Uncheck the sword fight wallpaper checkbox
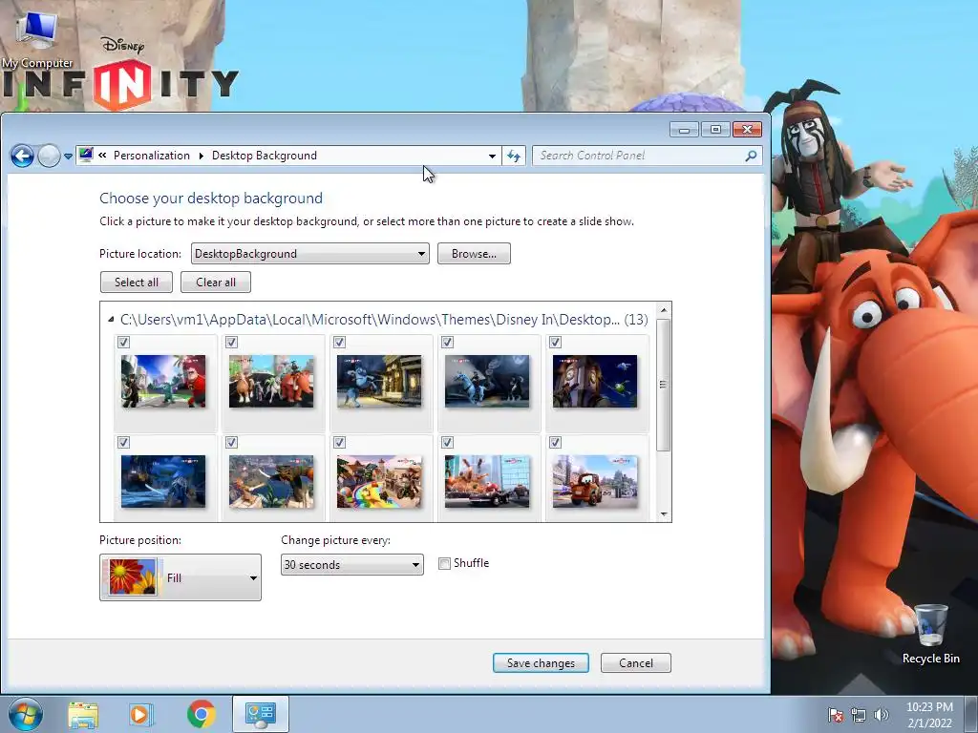The height and width of the screenshot is (733, 978). 231,443
